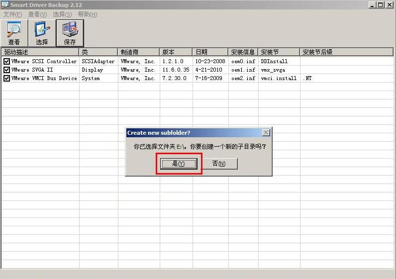Viewport: 396px width, 279px height.
Task: Uncheck the VMware VMCI Bus Device checkbox
Action: [6, 78]
